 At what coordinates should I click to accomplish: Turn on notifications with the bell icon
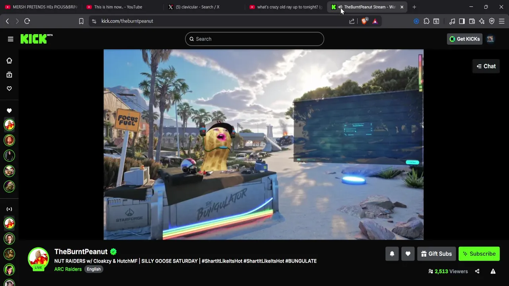392,254
